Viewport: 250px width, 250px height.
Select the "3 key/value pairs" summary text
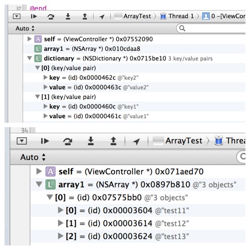click(x=190, y=59)
